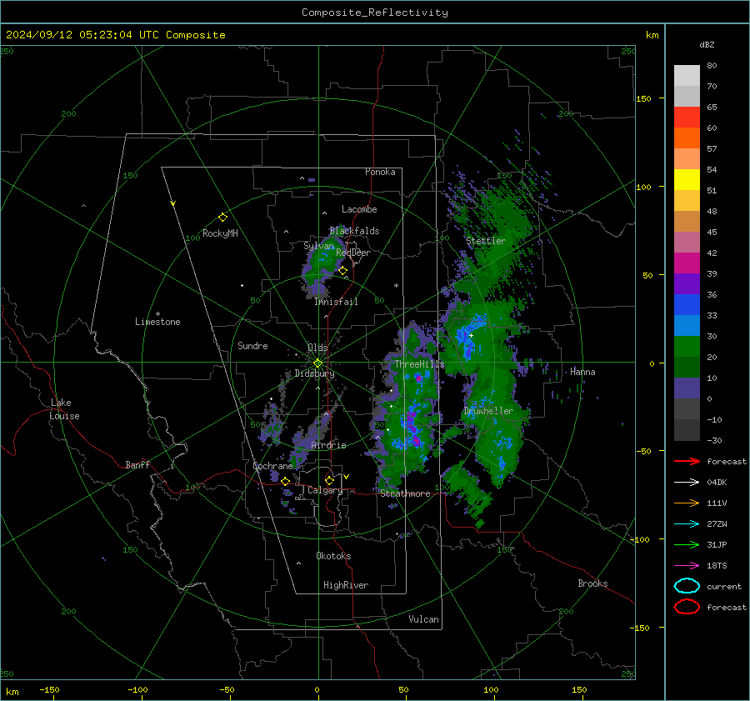Viewport: 750px width, 701px height.
Task: Select the cyan 27ZW arrow icon
Action: pyautogui.click(x=687, y=524)
